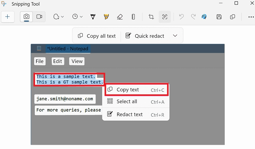255x149 pixels.
Task: Open the snip in Paint
Action: point(204,17)
